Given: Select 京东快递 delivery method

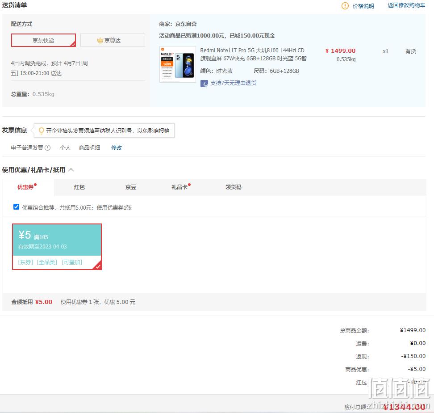Looking at the screenshot, I should coord(43,40).
